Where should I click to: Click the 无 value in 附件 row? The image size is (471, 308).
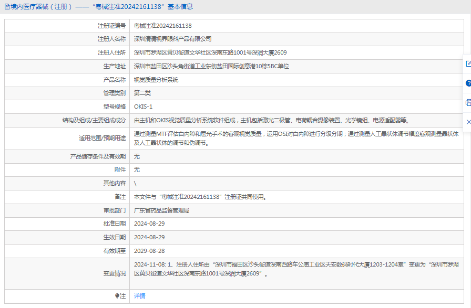137,169
